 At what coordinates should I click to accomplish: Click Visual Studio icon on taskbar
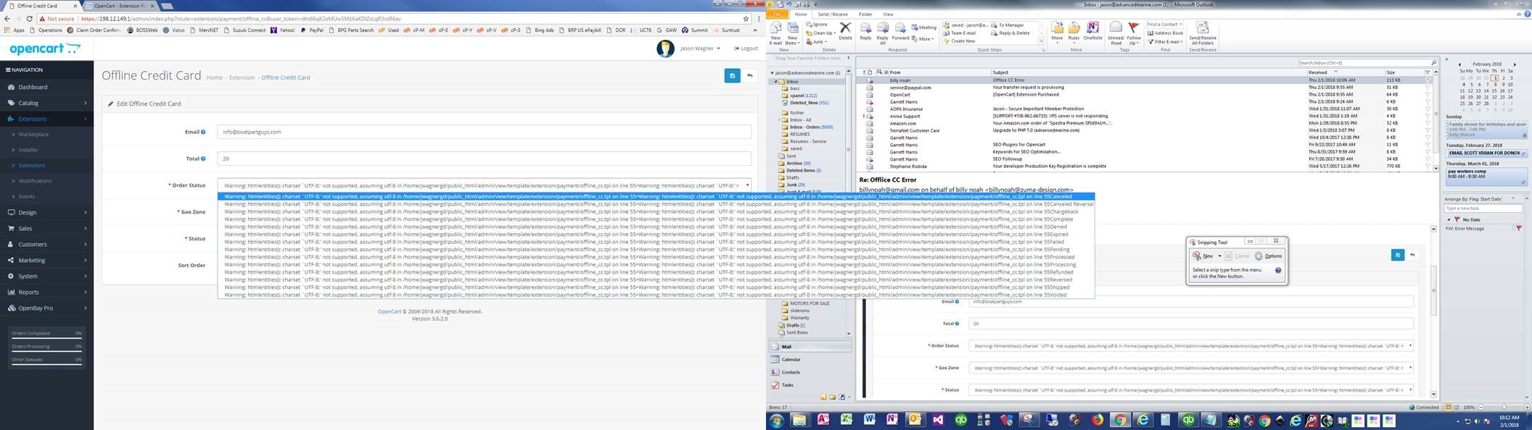[938, 420]
